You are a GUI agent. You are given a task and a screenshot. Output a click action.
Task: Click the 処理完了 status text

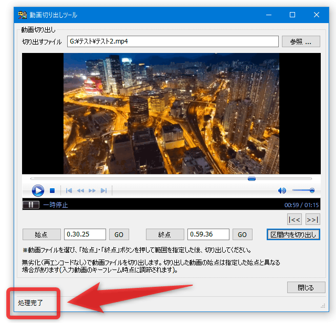click(30, 303)
